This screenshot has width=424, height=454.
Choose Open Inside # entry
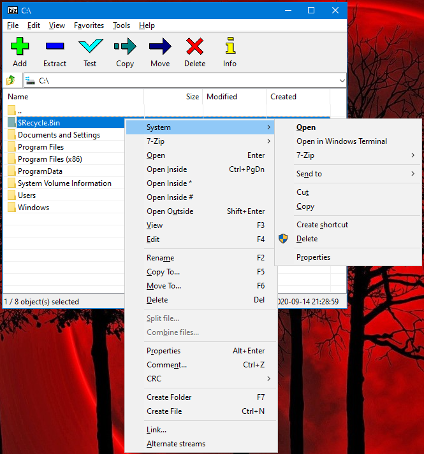201,197
